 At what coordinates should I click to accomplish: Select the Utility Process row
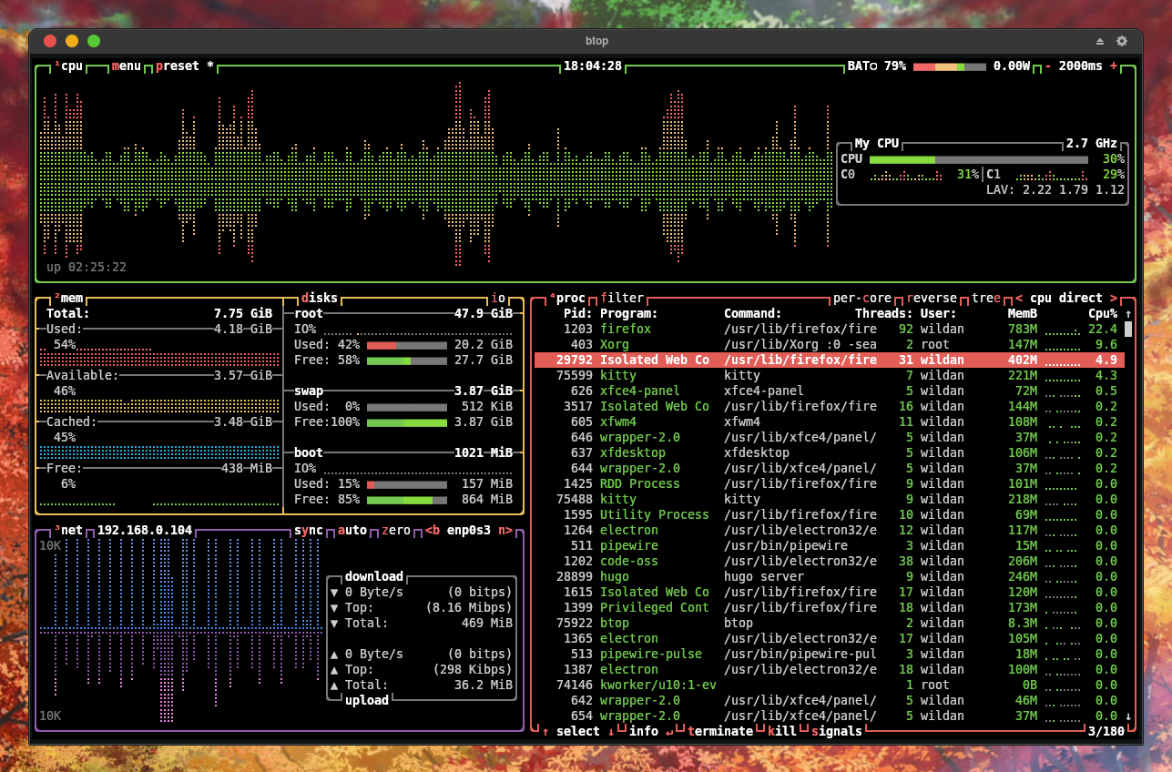830,514
